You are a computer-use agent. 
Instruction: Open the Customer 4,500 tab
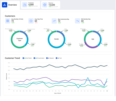point(31,5)
